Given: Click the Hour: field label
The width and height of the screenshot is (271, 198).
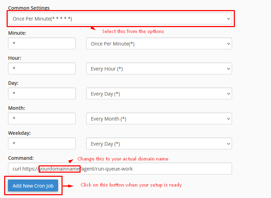Looking at the screenshot, I should pyautogui.click(x=15, y=58).
